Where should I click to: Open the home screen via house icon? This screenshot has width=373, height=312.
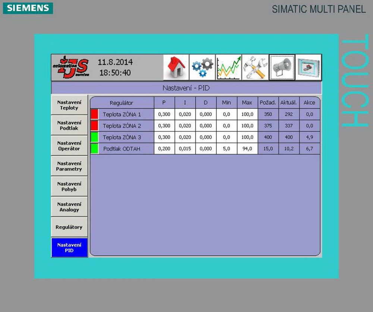[176, 68]
